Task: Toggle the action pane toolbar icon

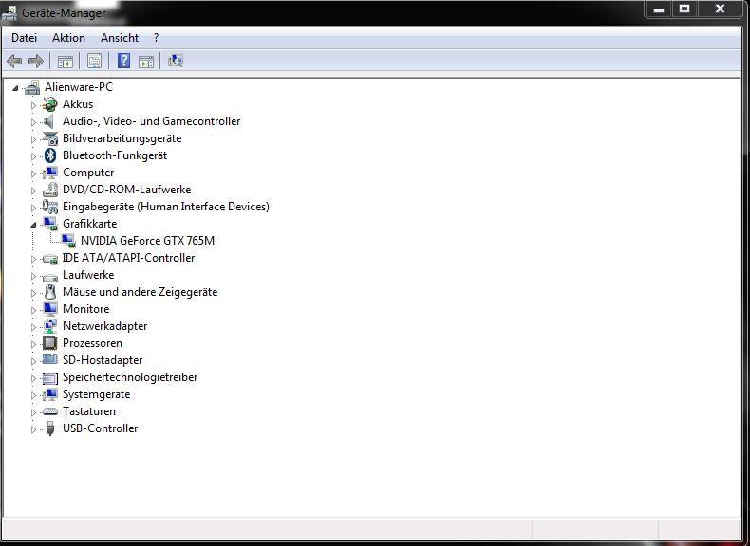Action: pos(146,62)
